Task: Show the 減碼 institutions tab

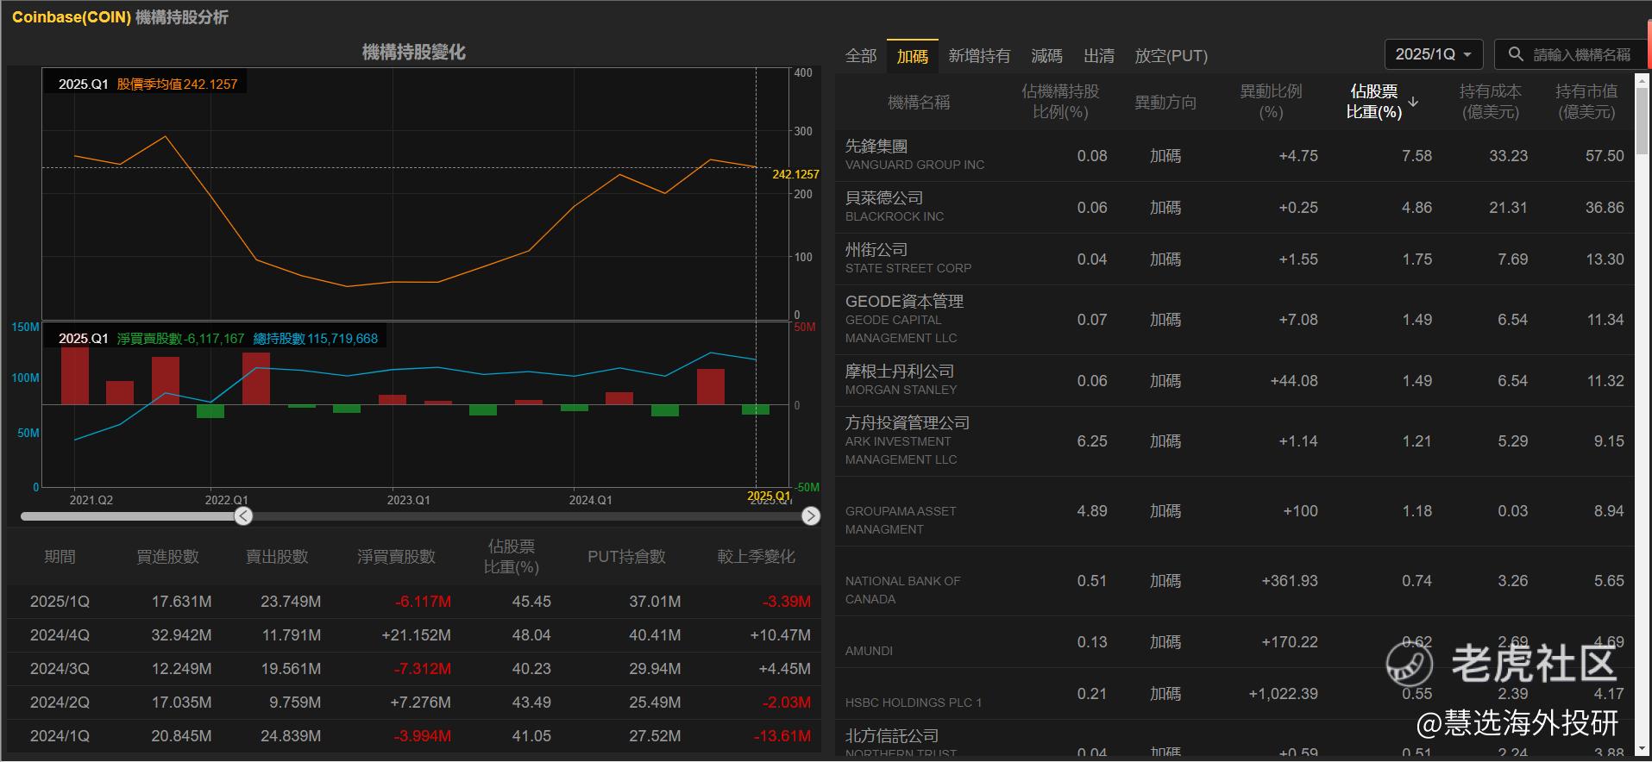Action: (1046, 56)
